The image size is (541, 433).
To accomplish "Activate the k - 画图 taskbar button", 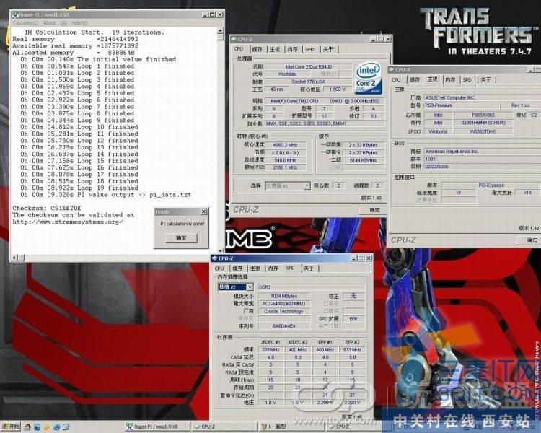I will 291,427.
